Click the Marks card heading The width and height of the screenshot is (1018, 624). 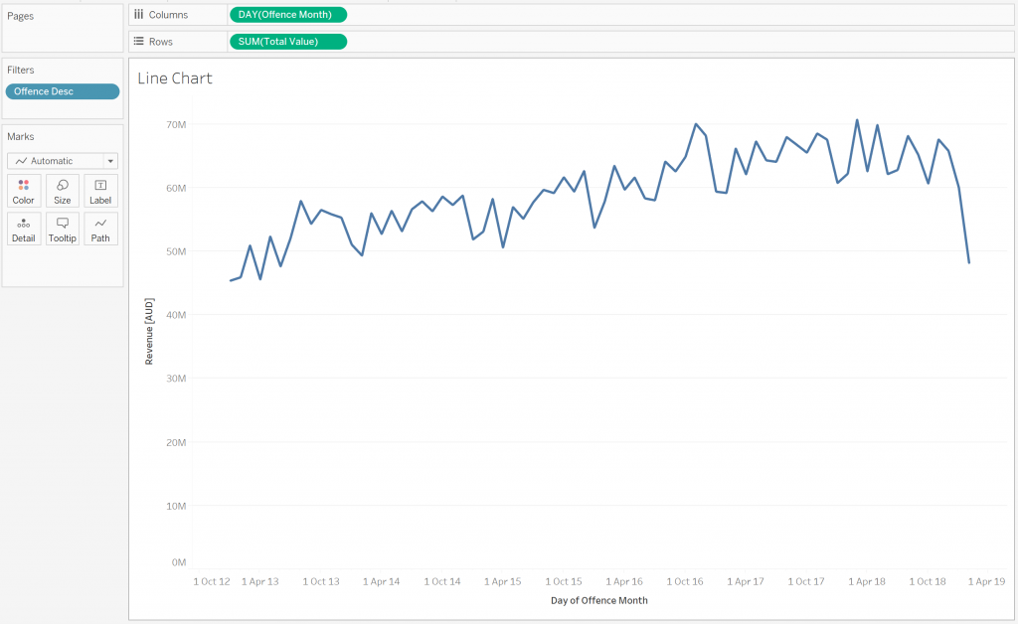(x=21, y=137)
